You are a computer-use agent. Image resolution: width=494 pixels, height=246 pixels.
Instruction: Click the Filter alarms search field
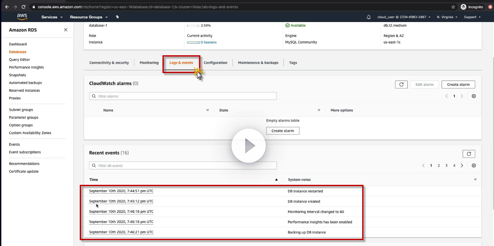(x=183, y=96)
